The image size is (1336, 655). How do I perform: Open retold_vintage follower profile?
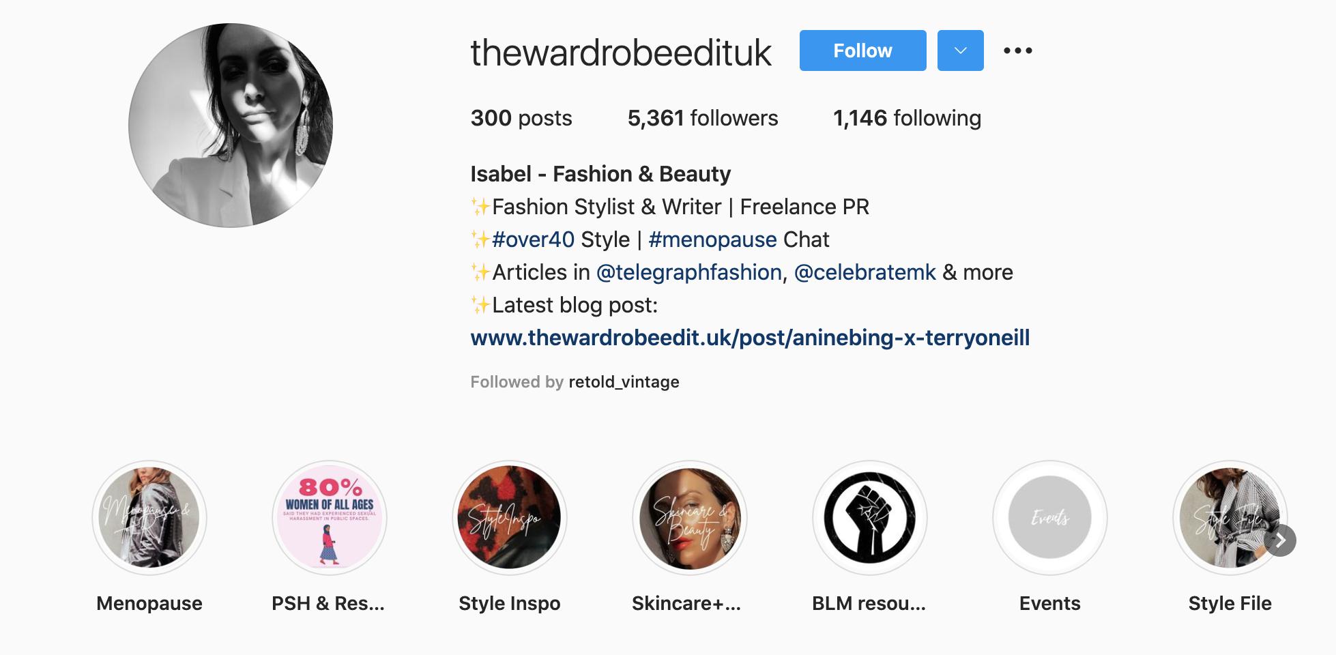[x=624, y=382]
